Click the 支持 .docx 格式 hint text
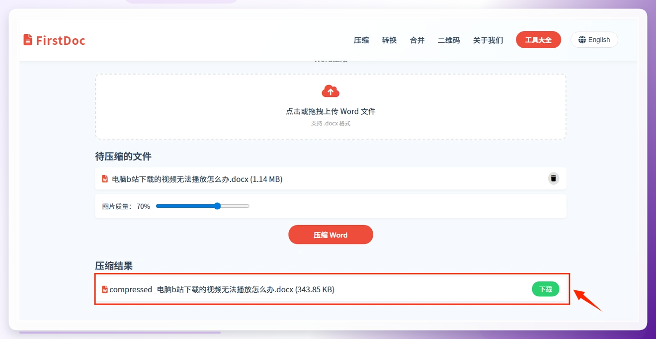The image size is (656, 339). click(330, 123)
